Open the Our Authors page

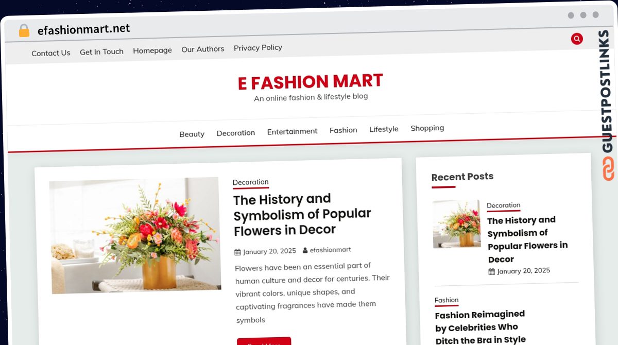point(203,49)
